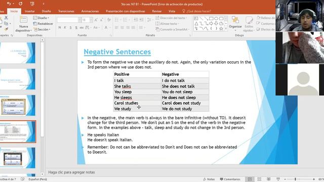Open the Animaciones ribbon tab
The height and width of the screenshot is (182, 324).
[90, 11]
